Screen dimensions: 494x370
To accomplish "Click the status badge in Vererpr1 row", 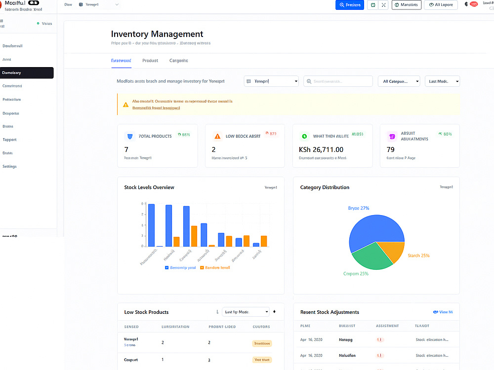I will point(262,343).
